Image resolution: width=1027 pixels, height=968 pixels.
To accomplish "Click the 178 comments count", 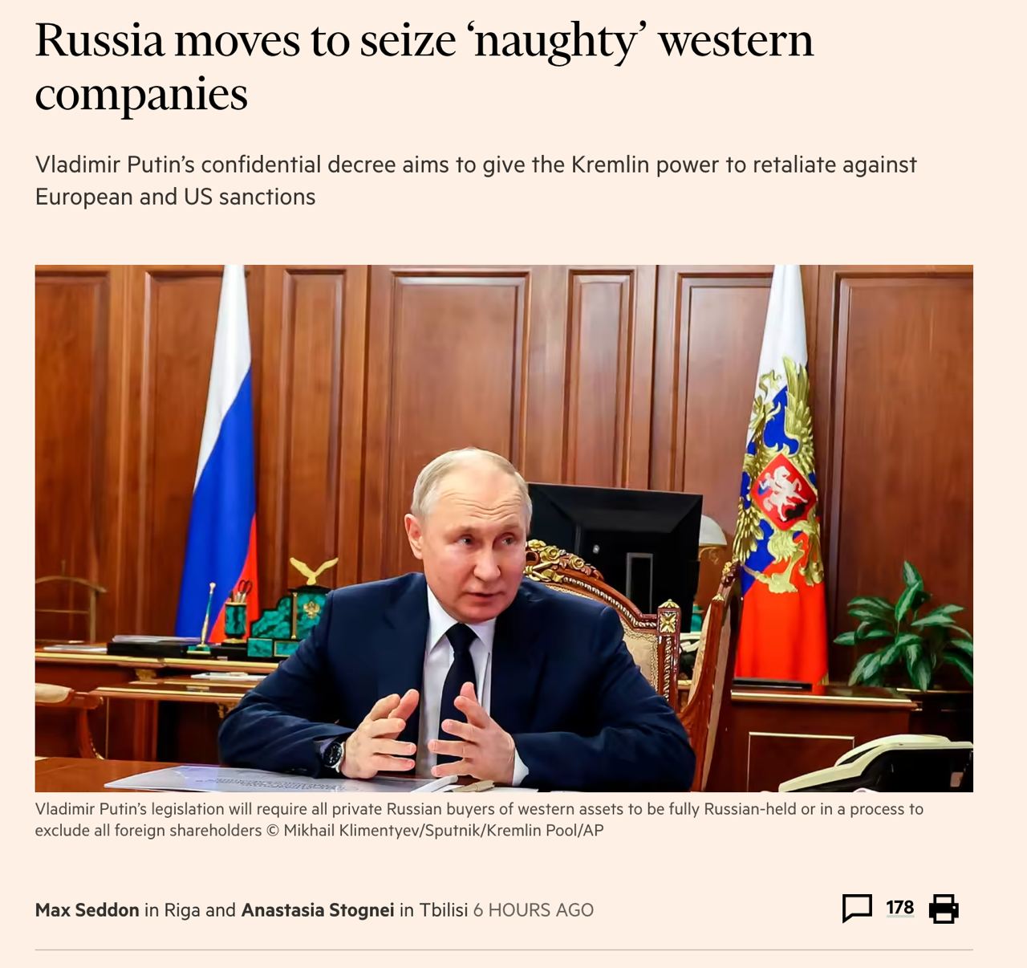I will click(x=899, y=907).
